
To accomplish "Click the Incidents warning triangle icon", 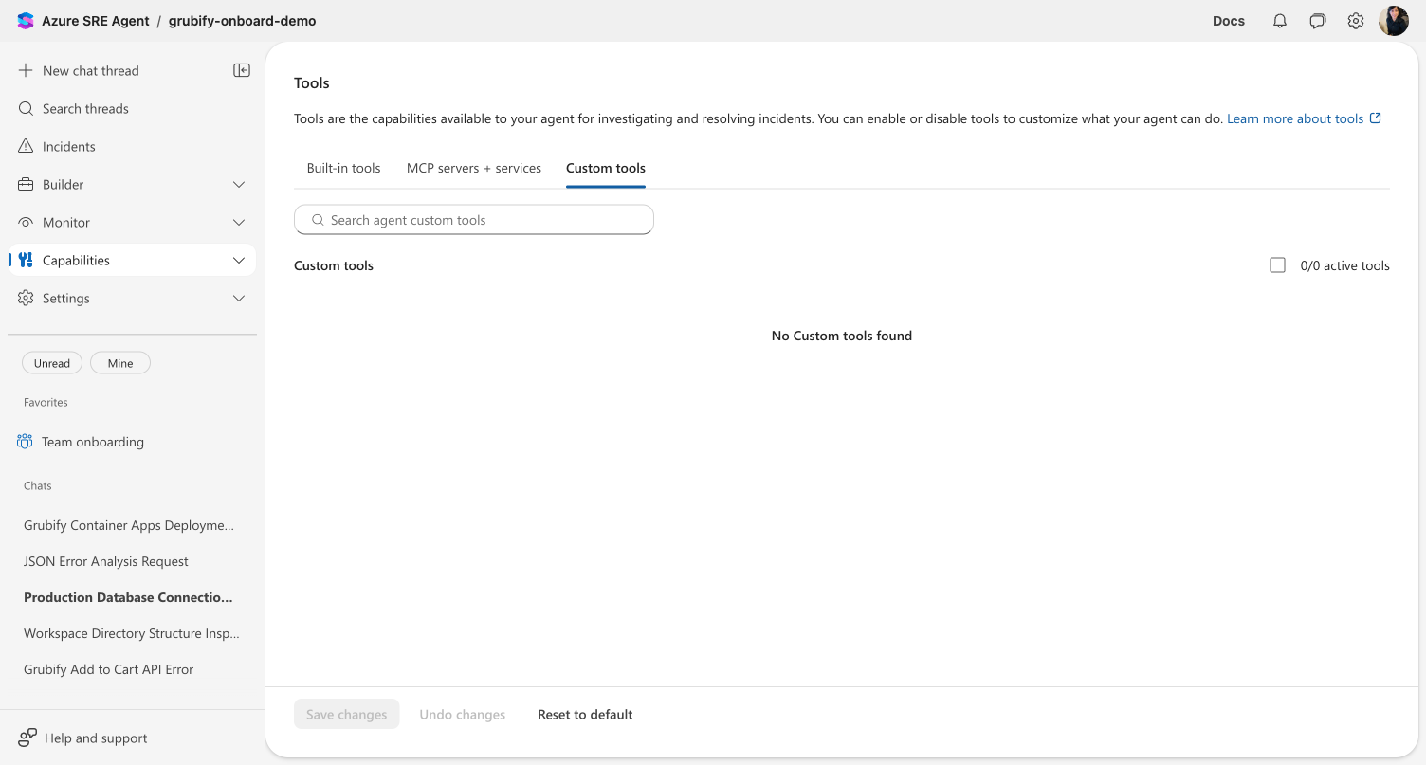I will (x=26, y=146).
